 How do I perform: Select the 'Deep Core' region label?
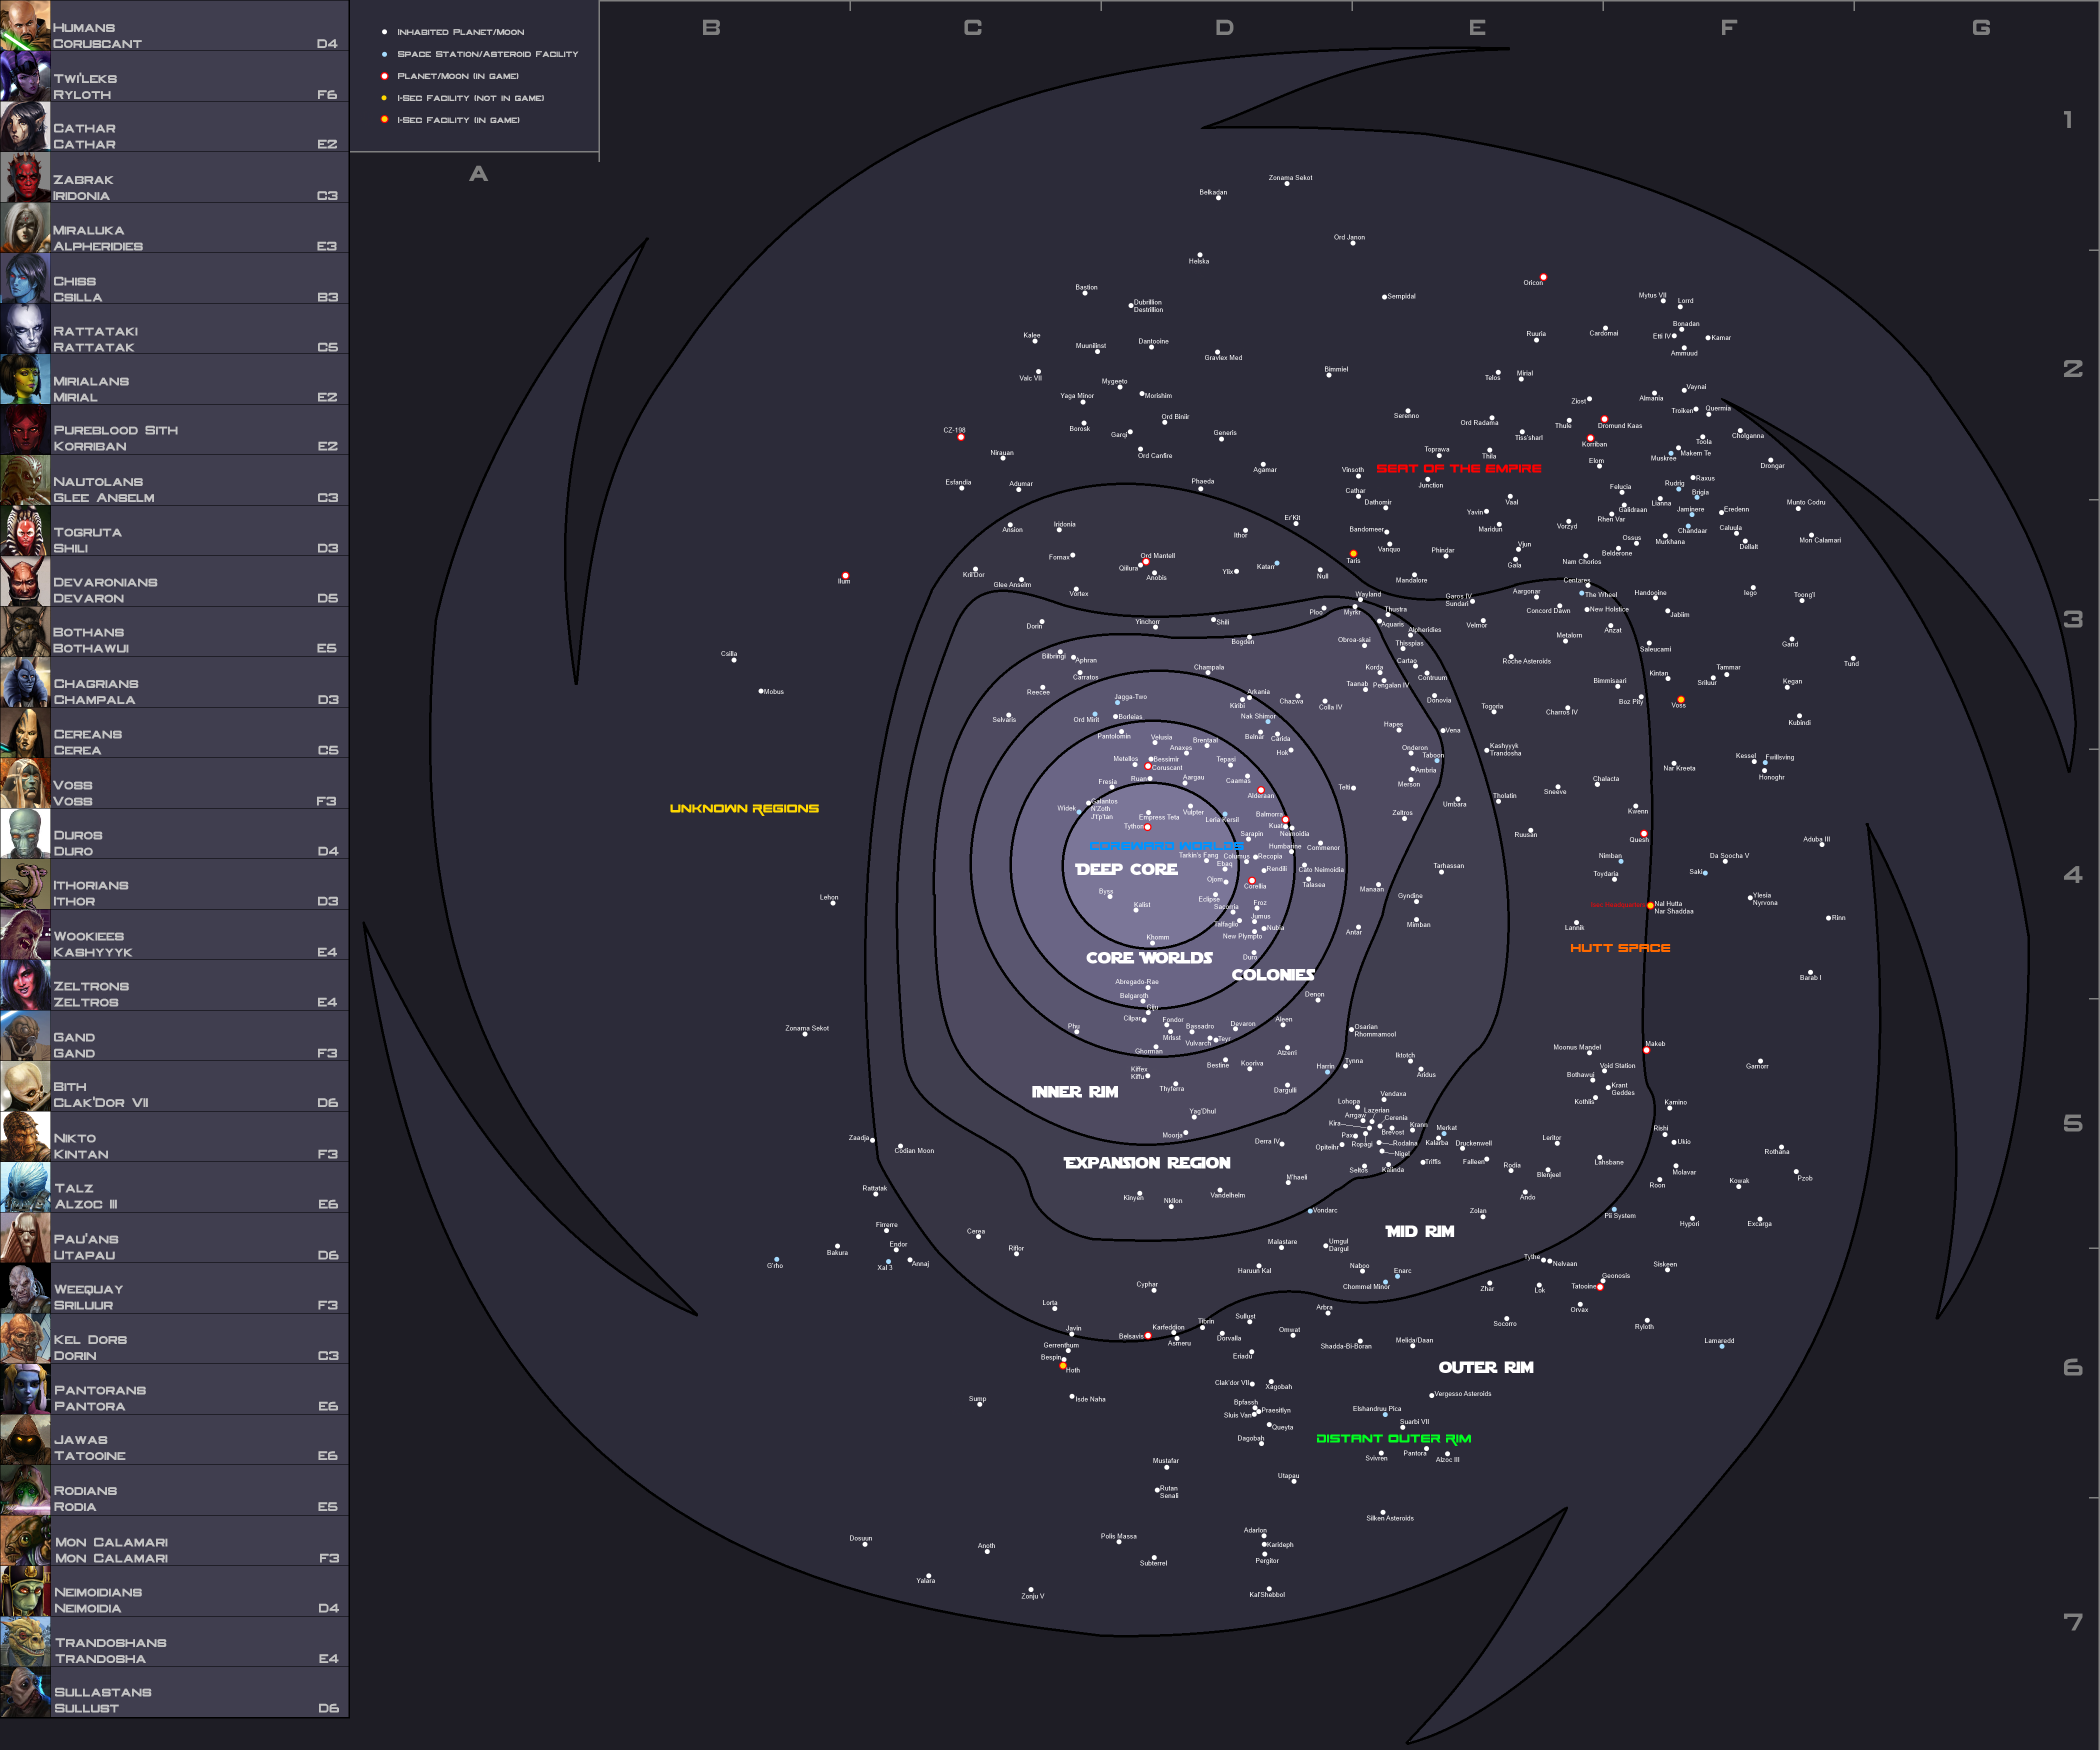coord(1126,869)
